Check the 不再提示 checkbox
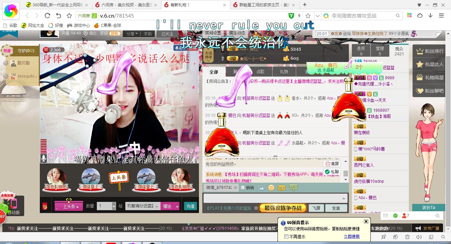This screenshot has height=244, width=451. 286,236
